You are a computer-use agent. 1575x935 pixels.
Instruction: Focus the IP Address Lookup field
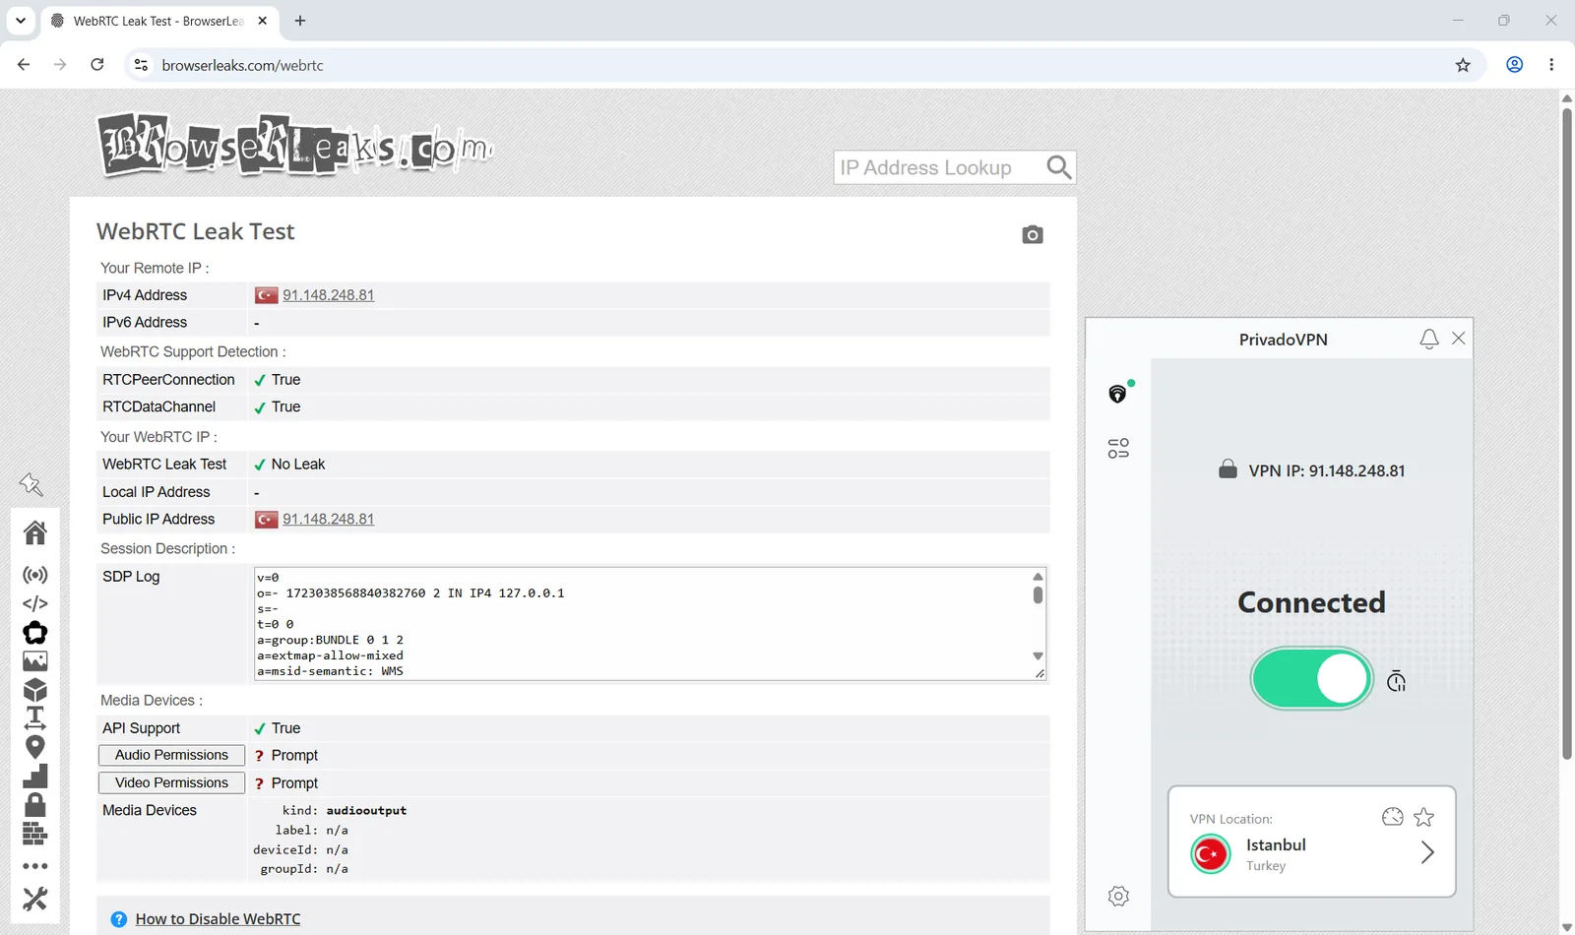[937, 167]
